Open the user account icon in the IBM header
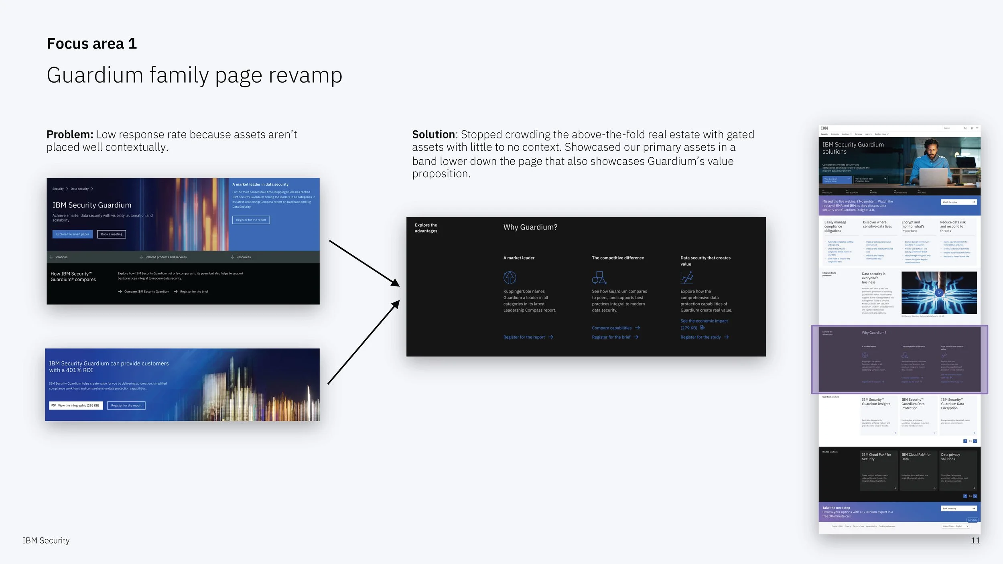 pyautogui.click(x=972, y=128)
